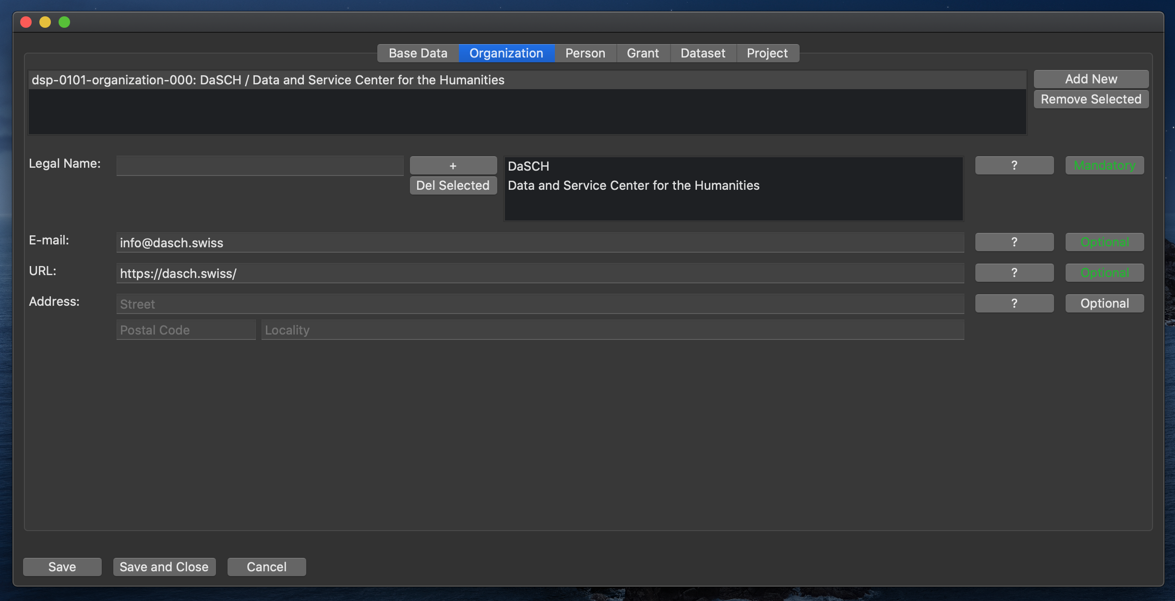The width and height of the screenshot is (1175, 601).
Task: Save and close the organization form
Action: [164, 566]
